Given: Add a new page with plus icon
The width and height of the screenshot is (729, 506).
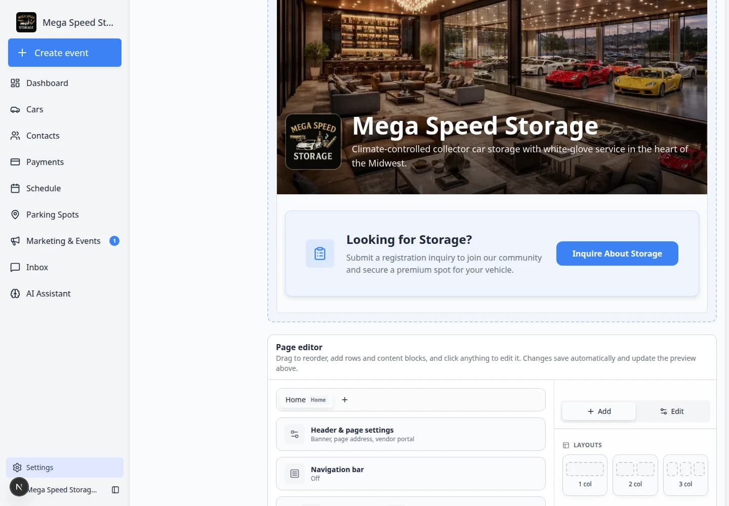Looking at the screenshot, I should click(x=345, y=400).
